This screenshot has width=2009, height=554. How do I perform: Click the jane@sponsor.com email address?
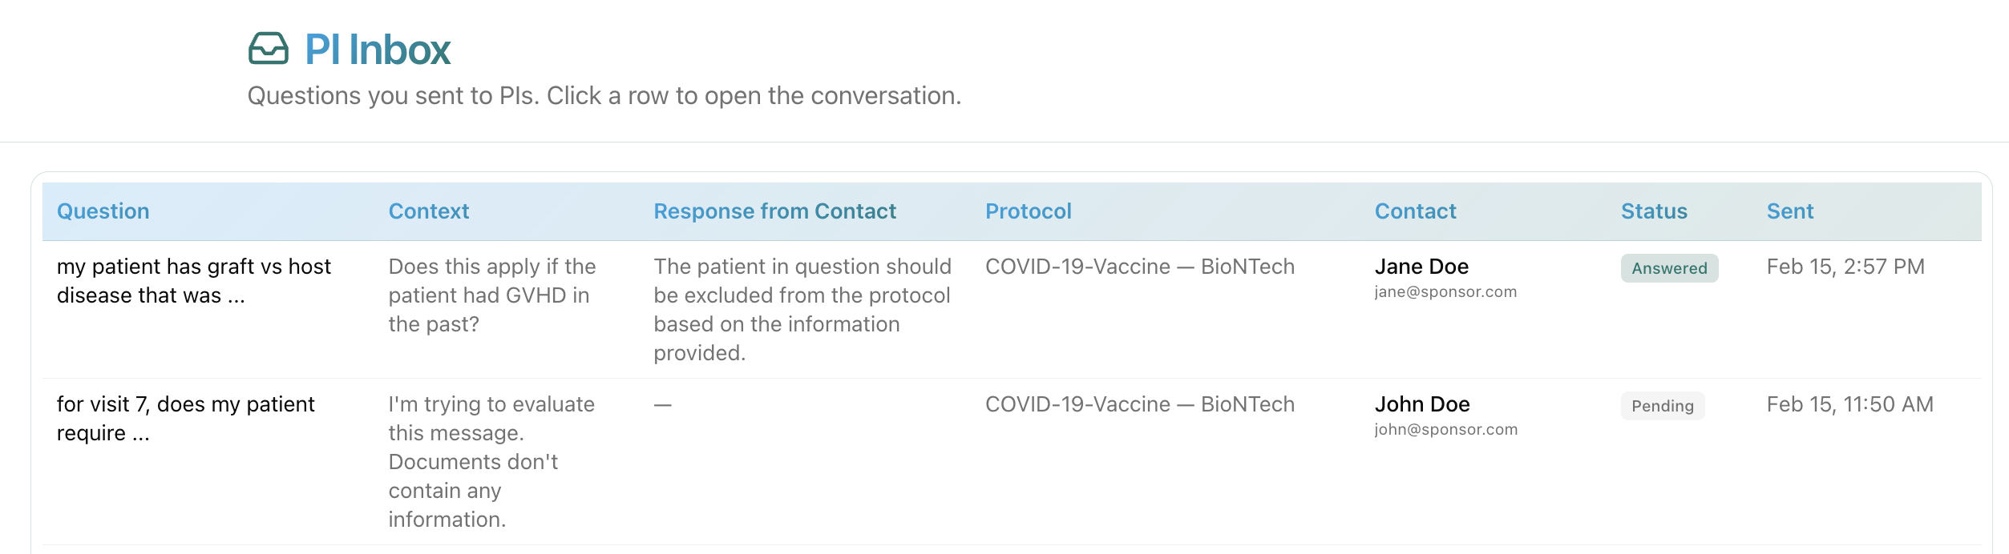(1445, 292)
